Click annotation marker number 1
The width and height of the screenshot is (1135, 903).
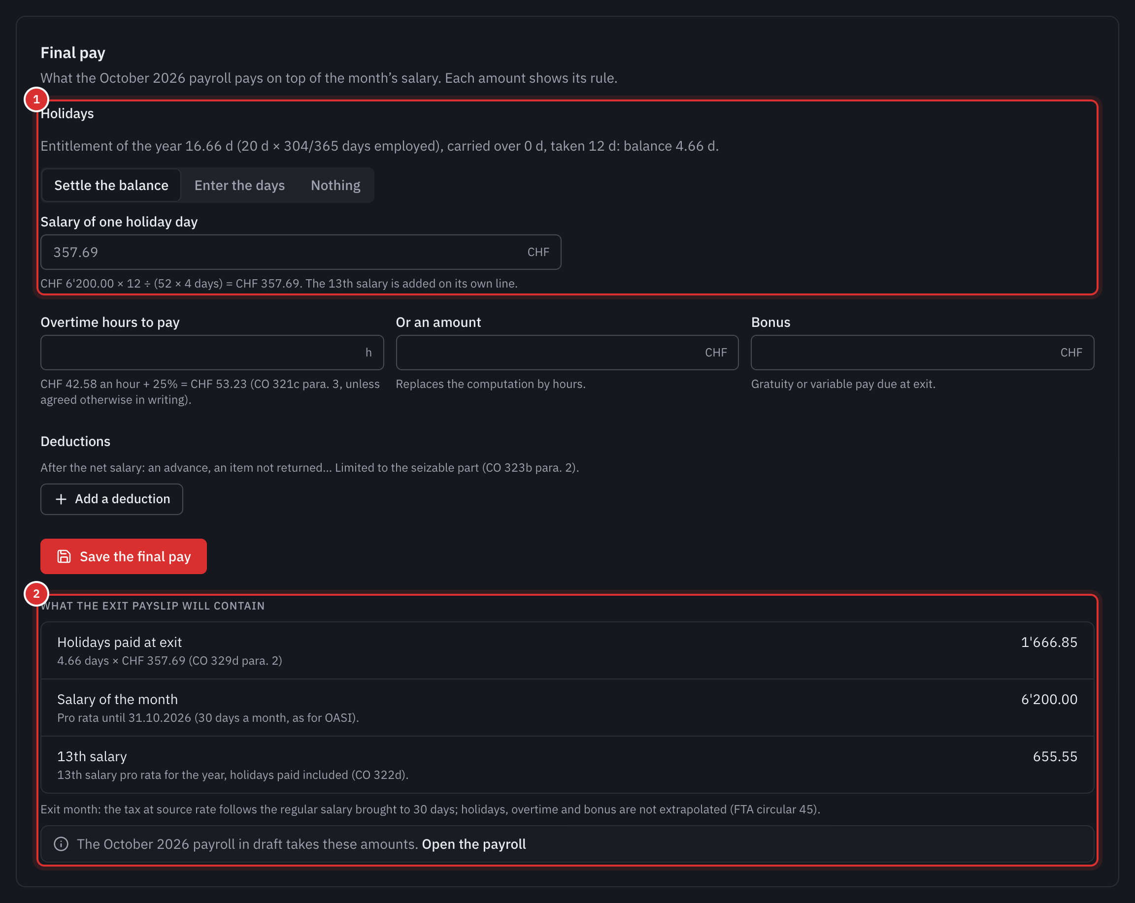click(36, 99)
